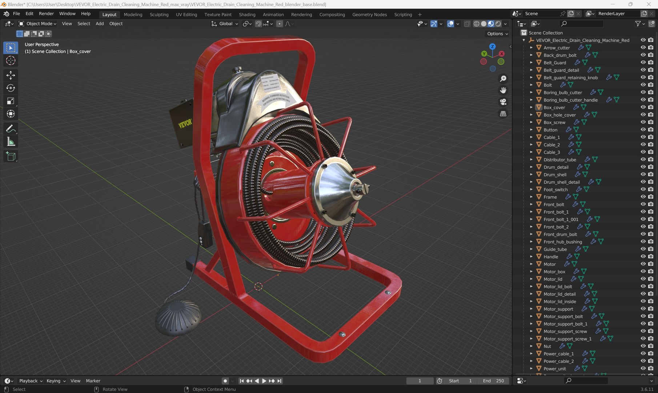Activate the Scale tool
Screen dimensions: 658x393
pyautogui.click(x=11, y=101)
